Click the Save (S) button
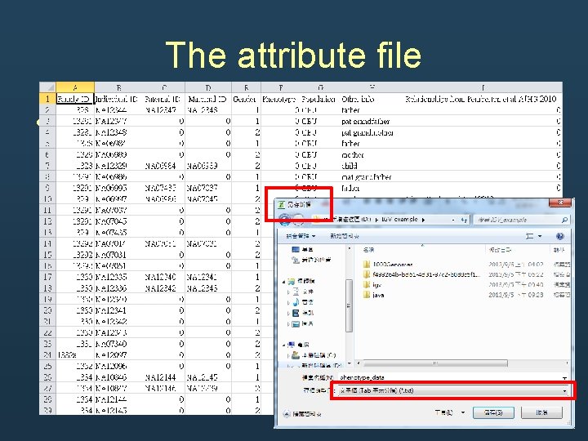588x441 pixels. (493, 412)
